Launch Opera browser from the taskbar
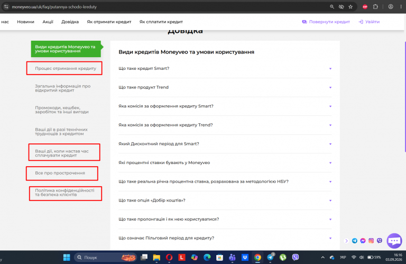 169,257
